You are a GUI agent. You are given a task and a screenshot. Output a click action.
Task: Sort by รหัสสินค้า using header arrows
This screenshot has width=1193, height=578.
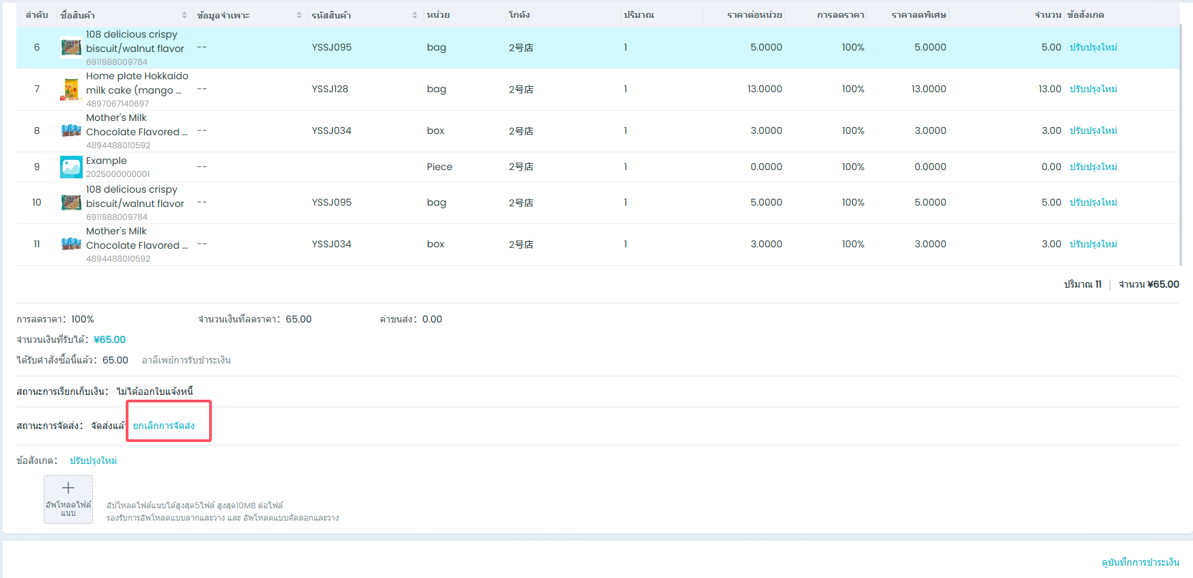(x=415, y=15)
